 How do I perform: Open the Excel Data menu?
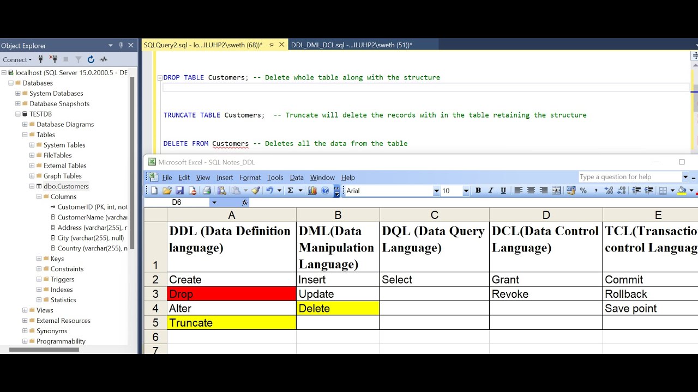coord(297,177)
